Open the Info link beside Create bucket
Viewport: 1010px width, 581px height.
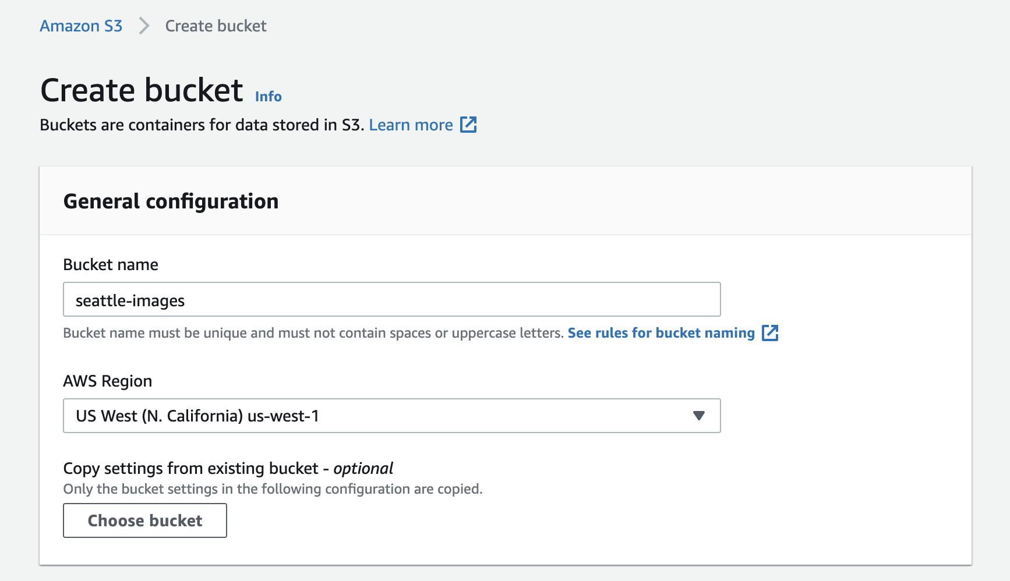[x=268, y=97]
